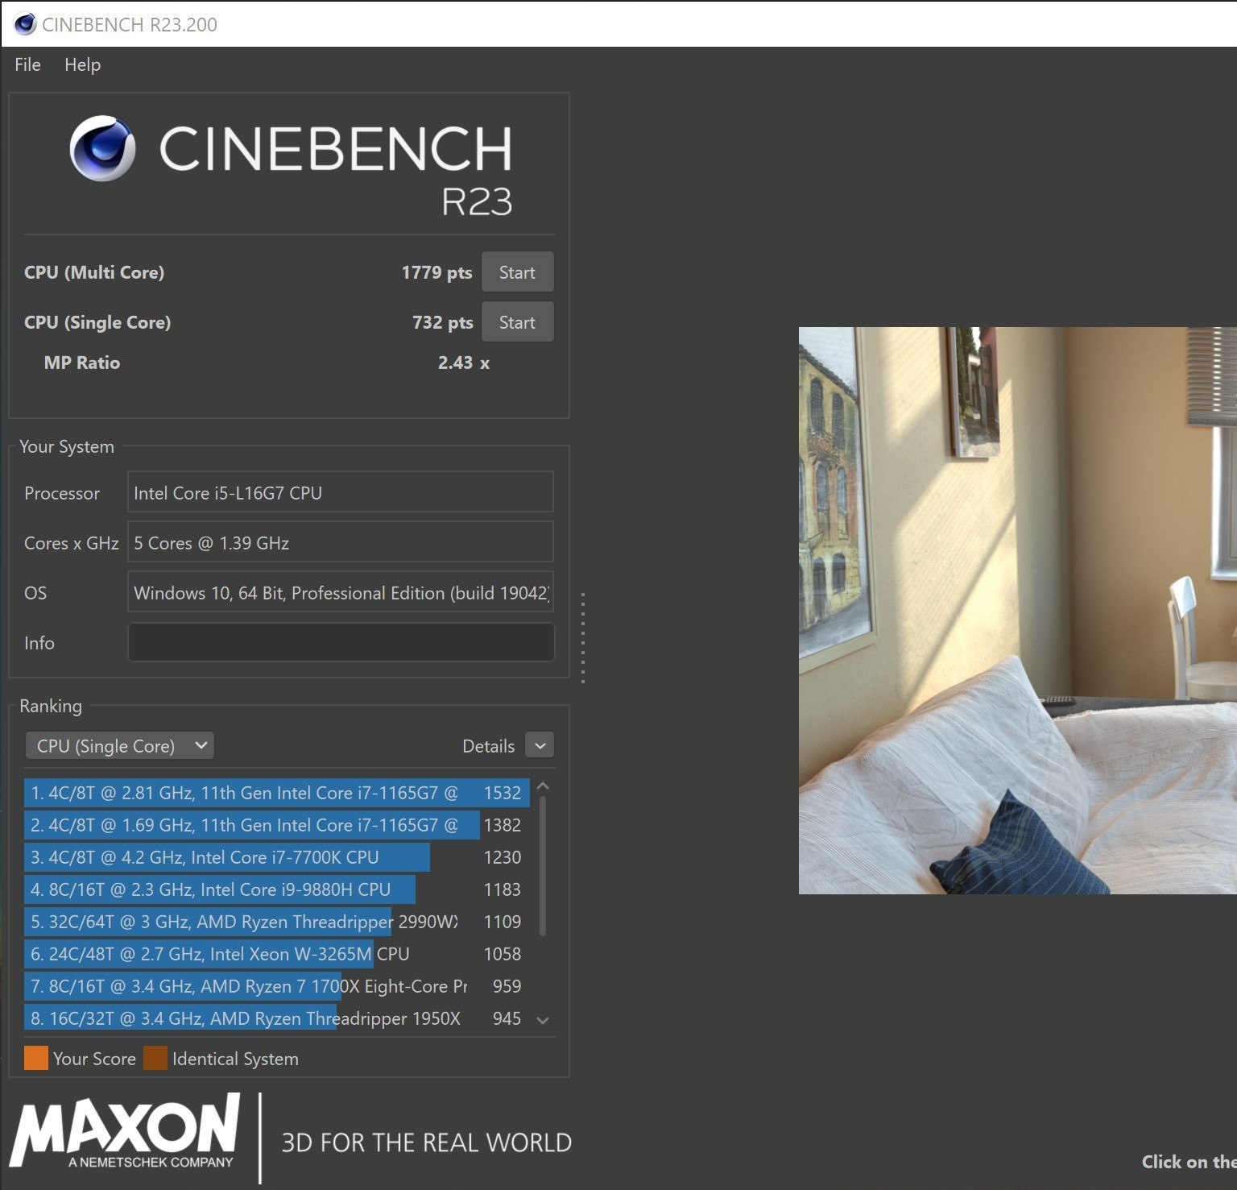
Task: Click the 732 pts single core score
Action: [x=442, y=322]
